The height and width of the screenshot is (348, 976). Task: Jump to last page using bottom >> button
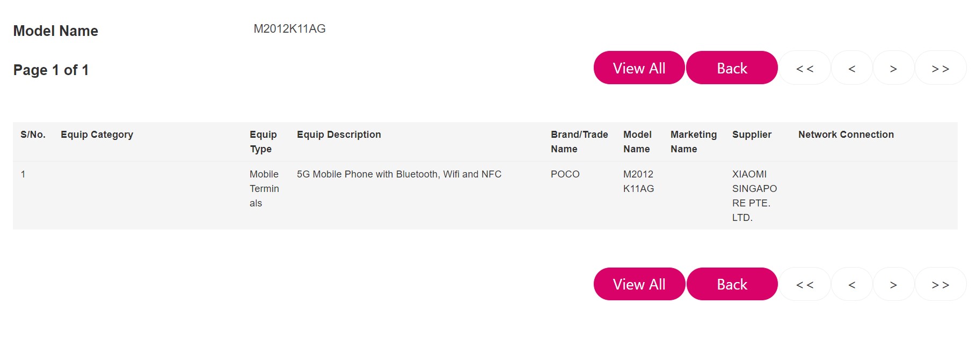[x=941, y=284]
